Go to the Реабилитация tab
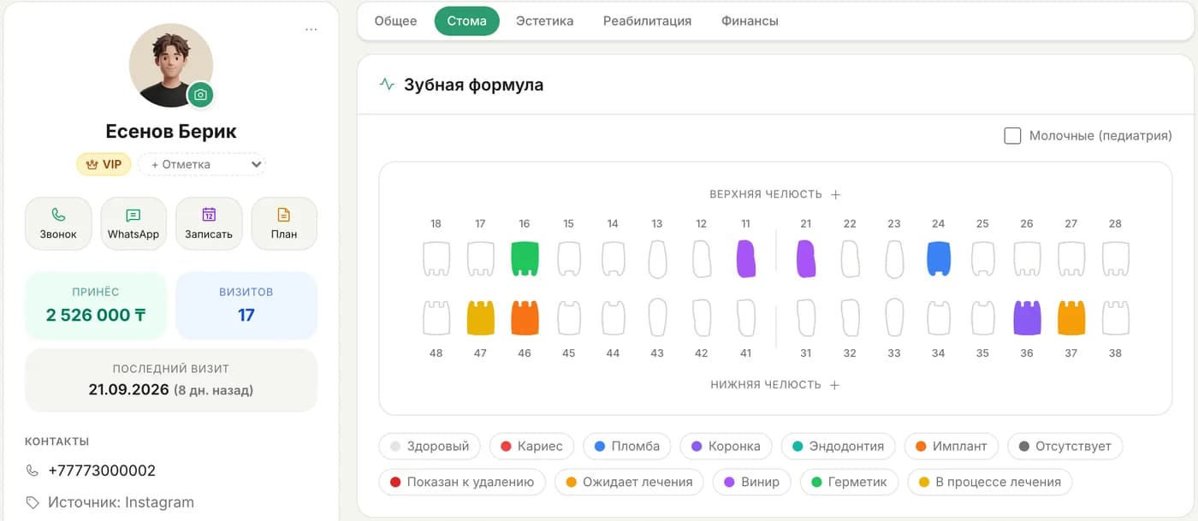Image resolution: width=1198 pixels, height=521 pixels. [647, 21]
